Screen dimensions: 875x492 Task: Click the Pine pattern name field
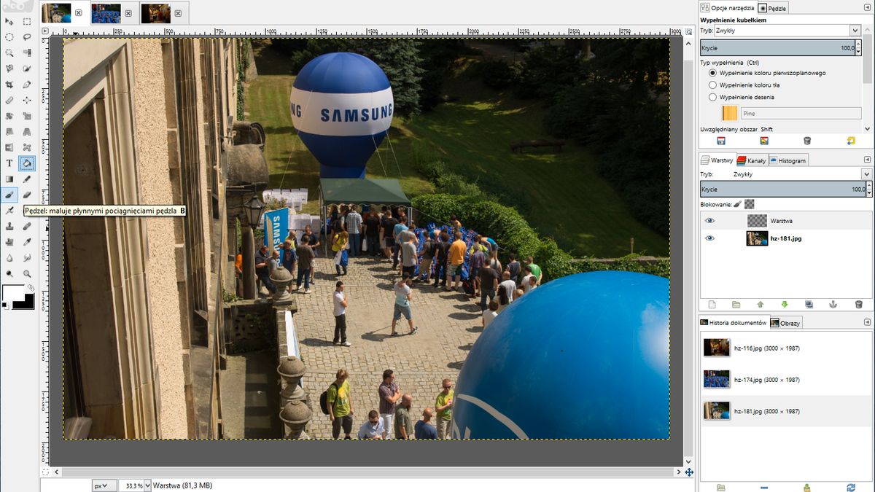(801, 114)
